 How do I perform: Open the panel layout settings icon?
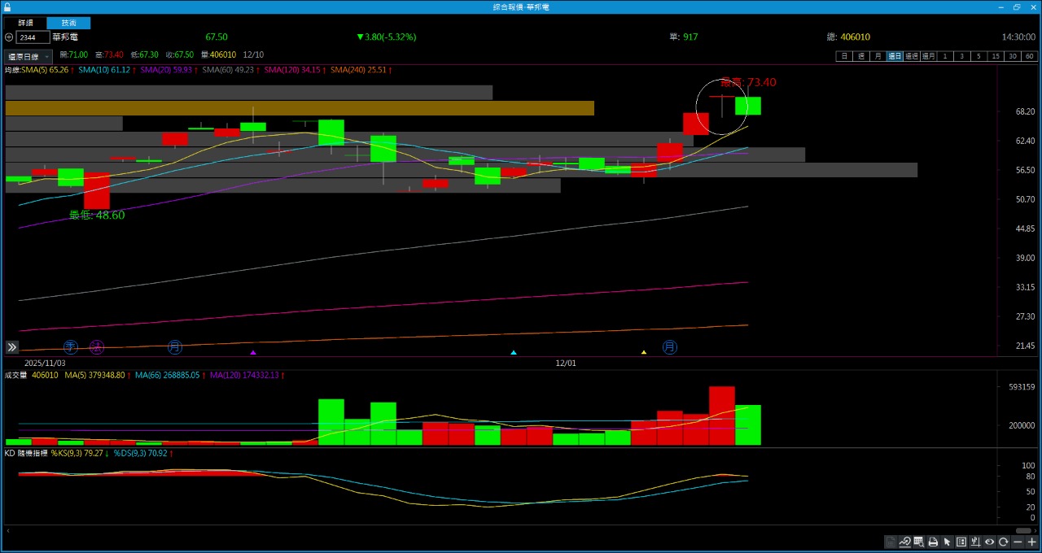961,542
